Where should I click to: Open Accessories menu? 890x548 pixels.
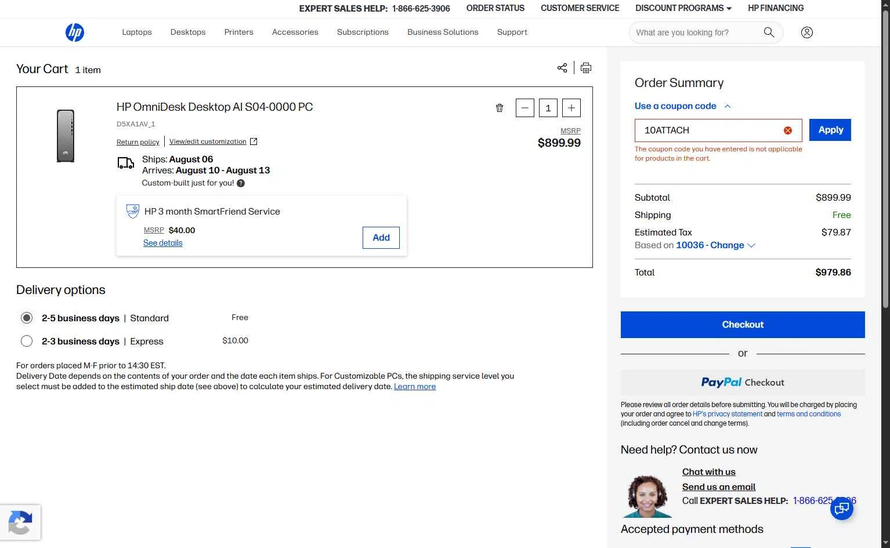[295, 32]
